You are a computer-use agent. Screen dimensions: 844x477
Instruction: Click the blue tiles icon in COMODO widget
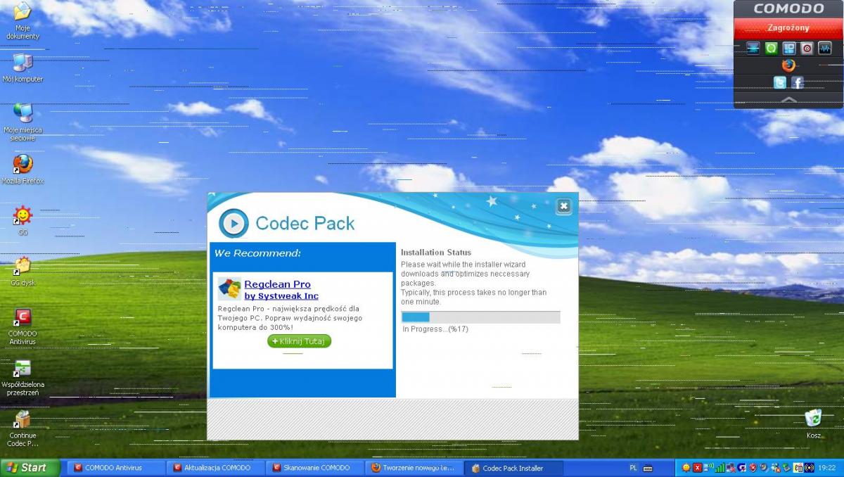pos(789,48)
